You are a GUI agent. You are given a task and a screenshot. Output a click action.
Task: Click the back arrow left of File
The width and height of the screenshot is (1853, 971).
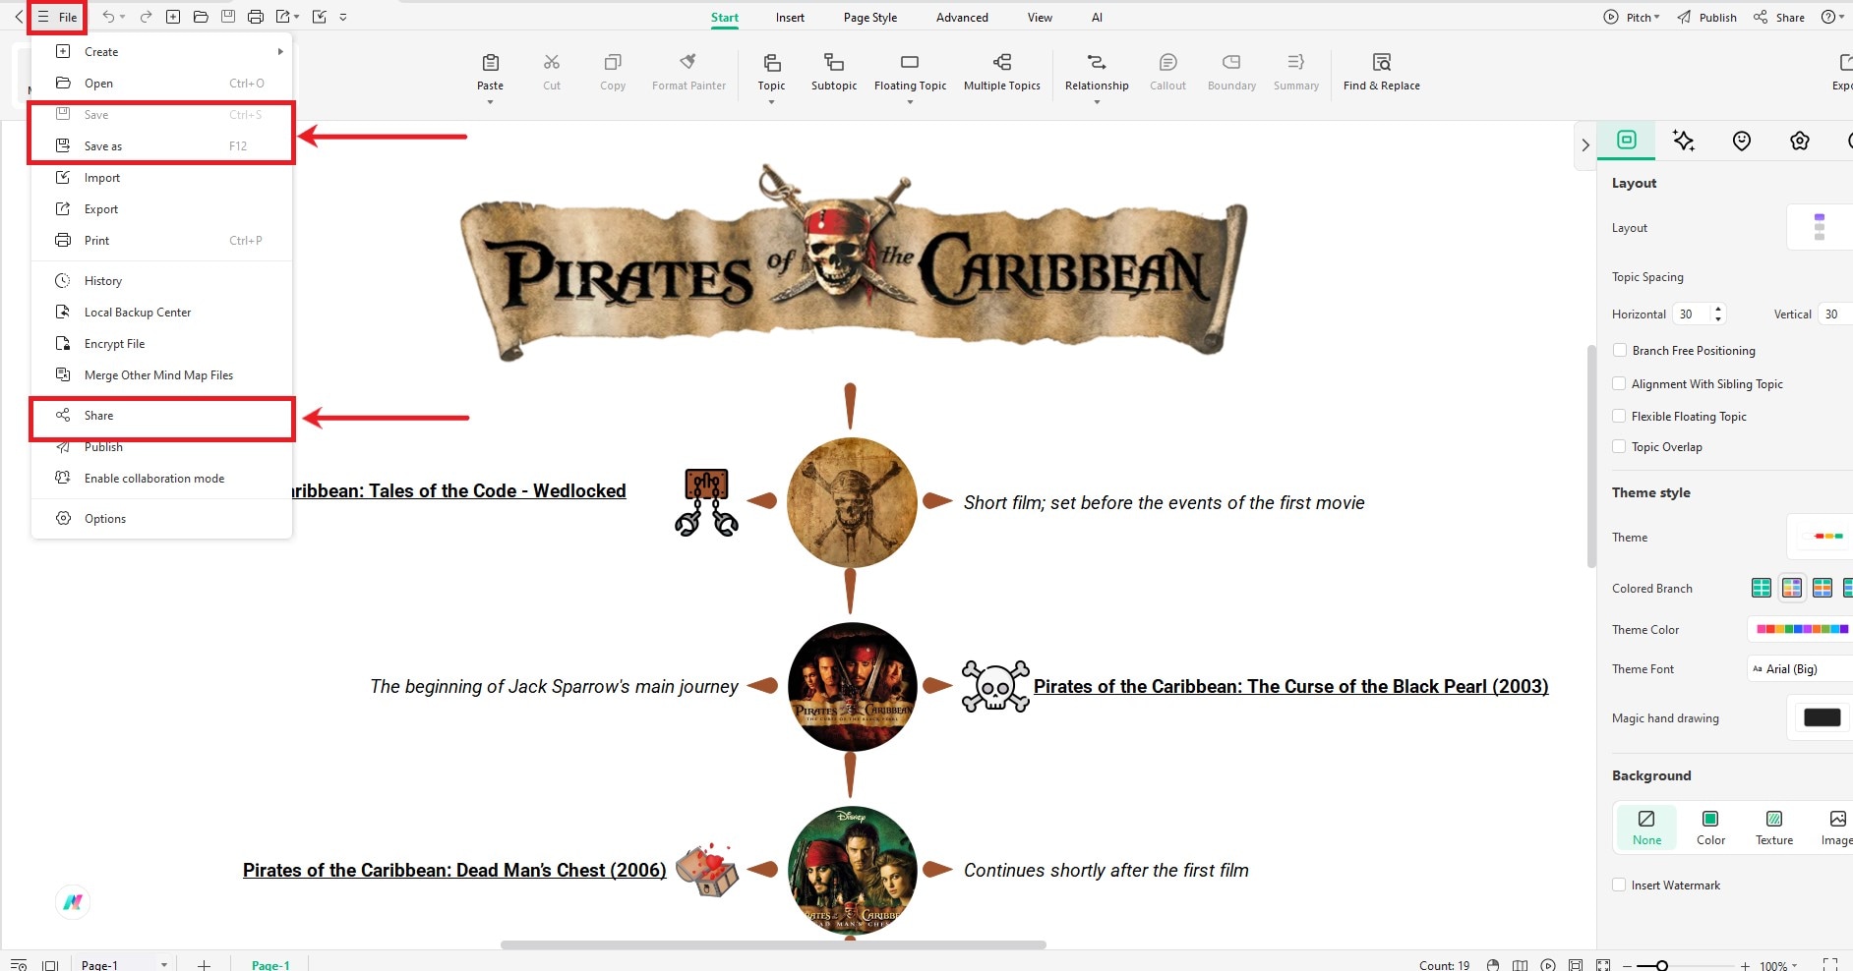[19, 17]
